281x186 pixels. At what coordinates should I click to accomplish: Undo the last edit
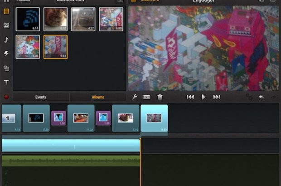click(x=261, y=97)
